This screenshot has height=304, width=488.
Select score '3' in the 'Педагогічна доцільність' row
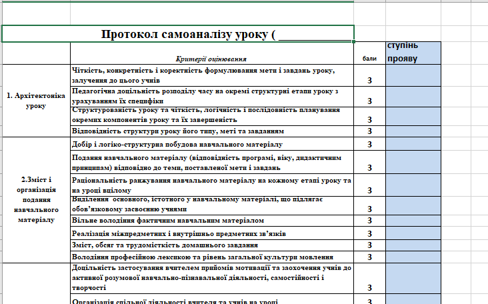[x=369, y=97]
